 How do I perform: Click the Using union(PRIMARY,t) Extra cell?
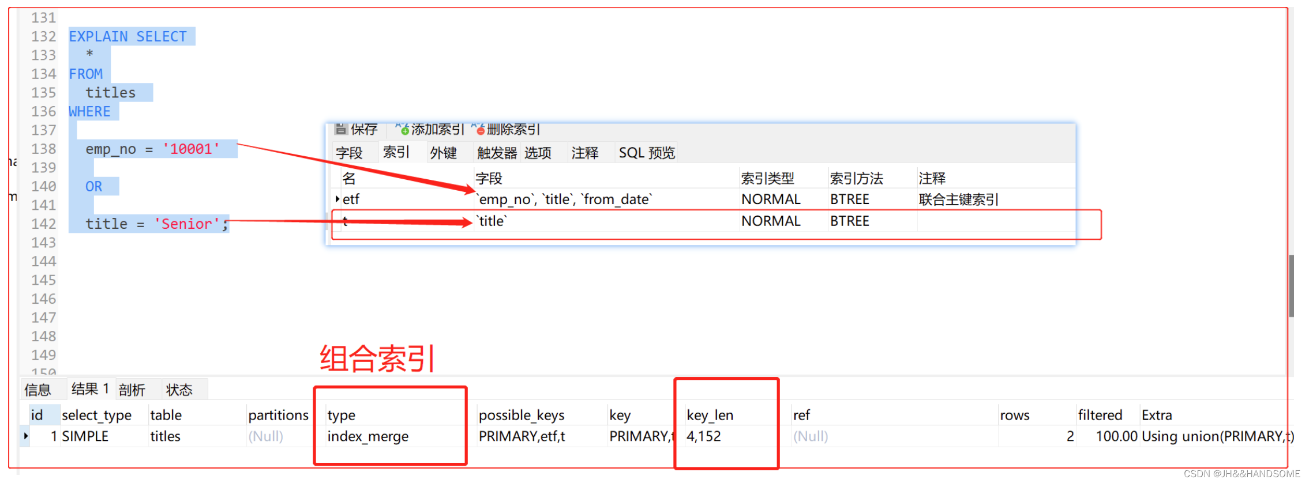[x=1217, y=436]
